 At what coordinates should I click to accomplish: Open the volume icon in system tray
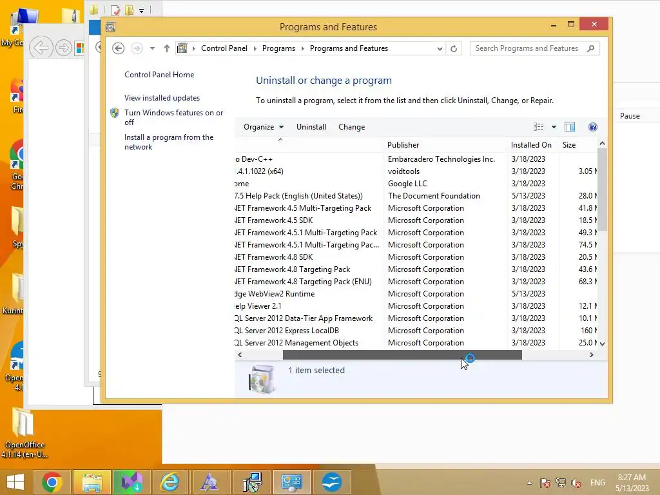click(x=576, y=483)
